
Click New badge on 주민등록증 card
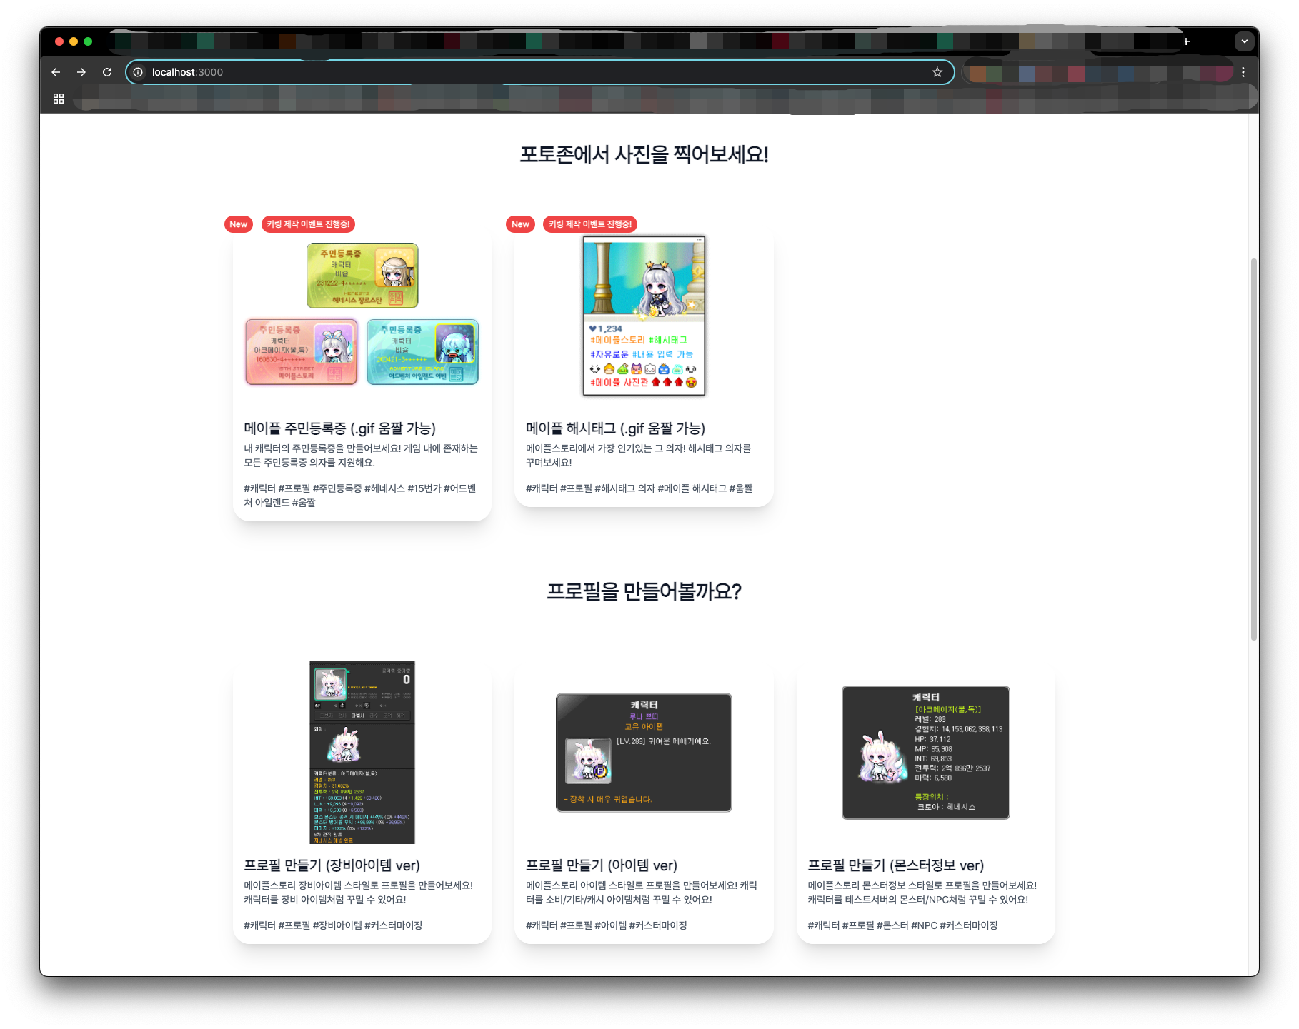239,224
